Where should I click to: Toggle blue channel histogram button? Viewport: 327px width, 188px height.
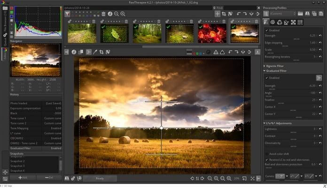(12, 16)
